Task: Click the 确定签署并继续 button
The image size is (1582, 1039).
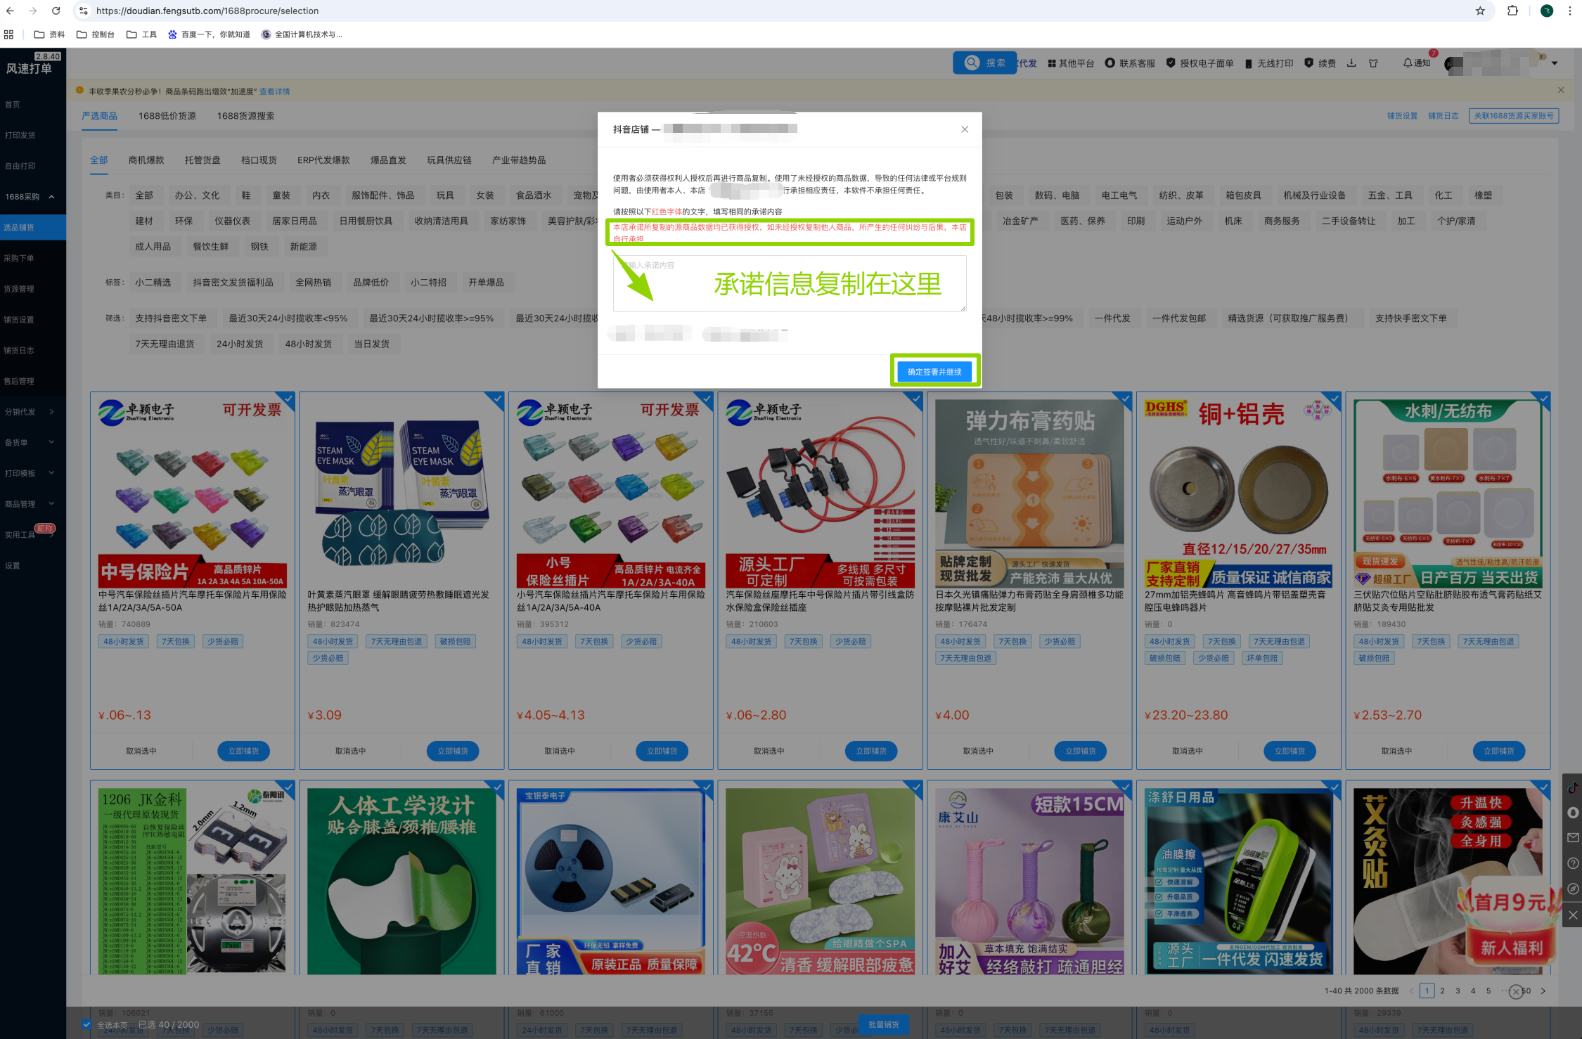Action: (934, 372)
